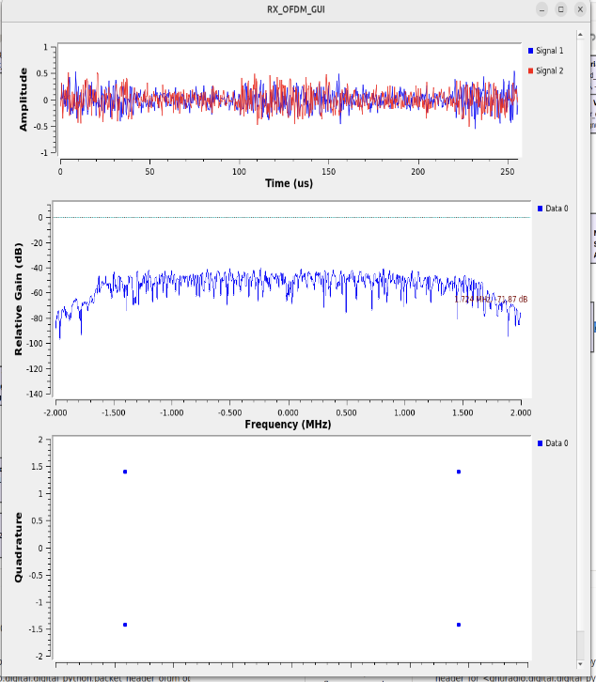Click the lower-left constellation point

[124, 625]
